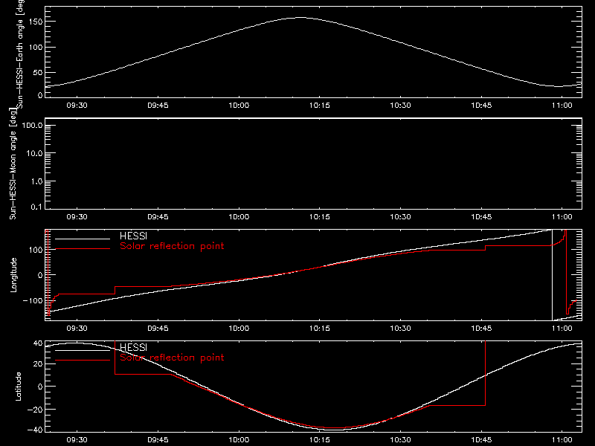The image size is (595, 446).
Task: Select Solar reflection point legend in Longitude plot
Action: [172, 246]
